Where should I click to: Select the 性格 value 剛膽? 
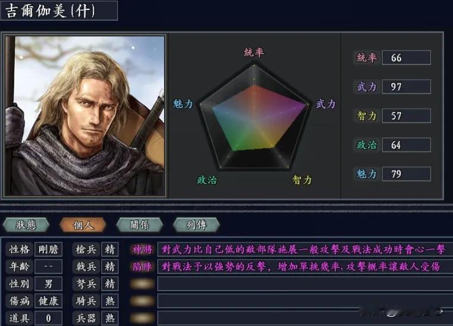pyautogui.click(x=48, y=249)
